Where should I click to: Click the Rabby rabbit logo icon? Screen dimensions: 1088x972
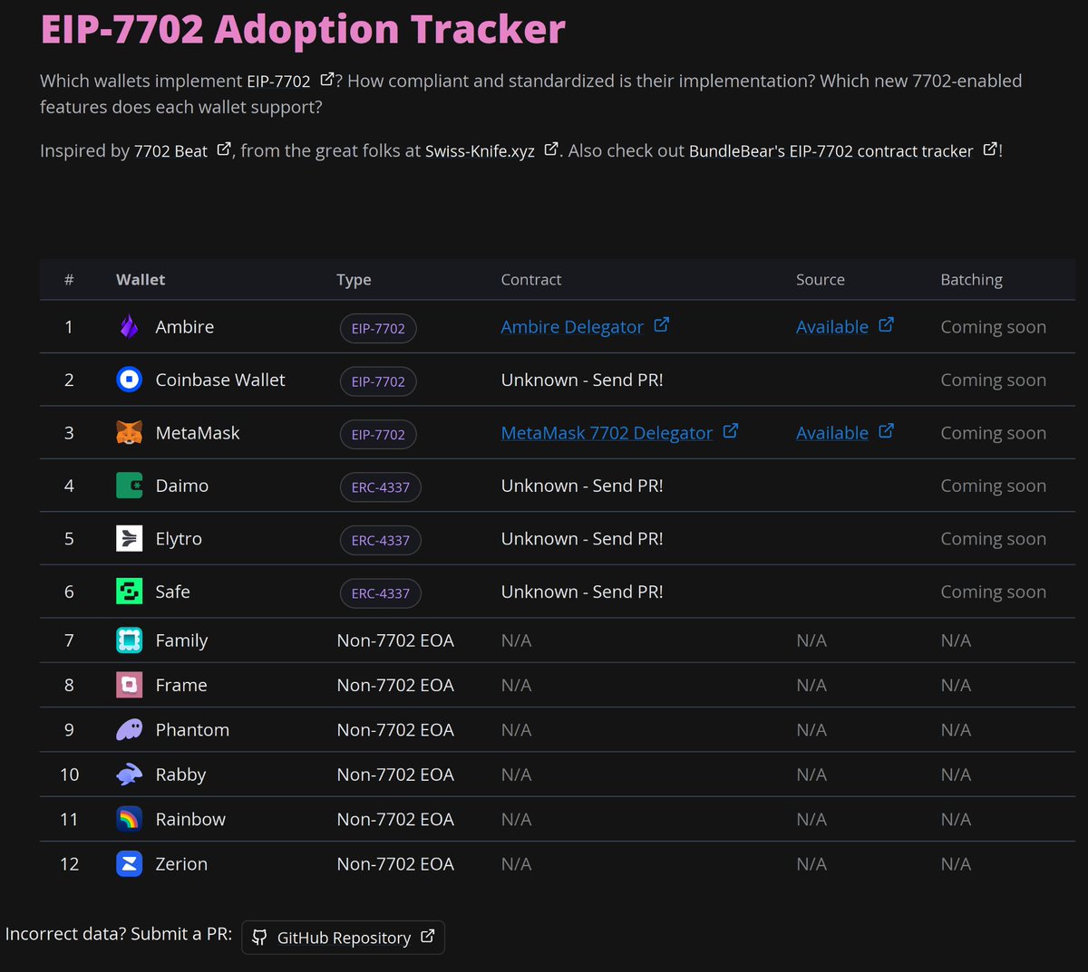click(130, 775)
